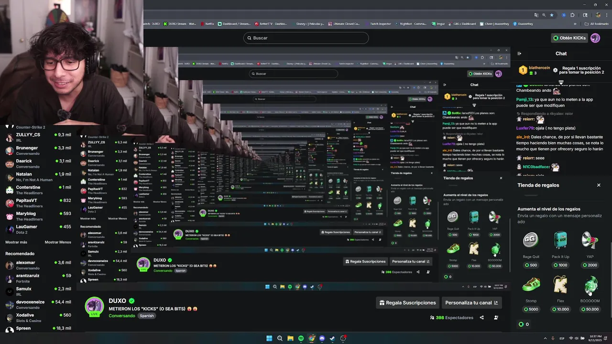
Task: Open the Nightbot Commands bookmark
Action: [411, 23]
